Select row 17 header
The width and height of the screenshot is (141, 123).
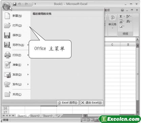[5, 112]
